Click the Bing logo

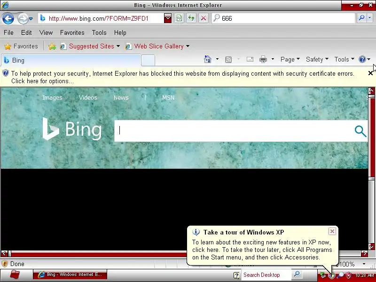[x=72, y=129]
